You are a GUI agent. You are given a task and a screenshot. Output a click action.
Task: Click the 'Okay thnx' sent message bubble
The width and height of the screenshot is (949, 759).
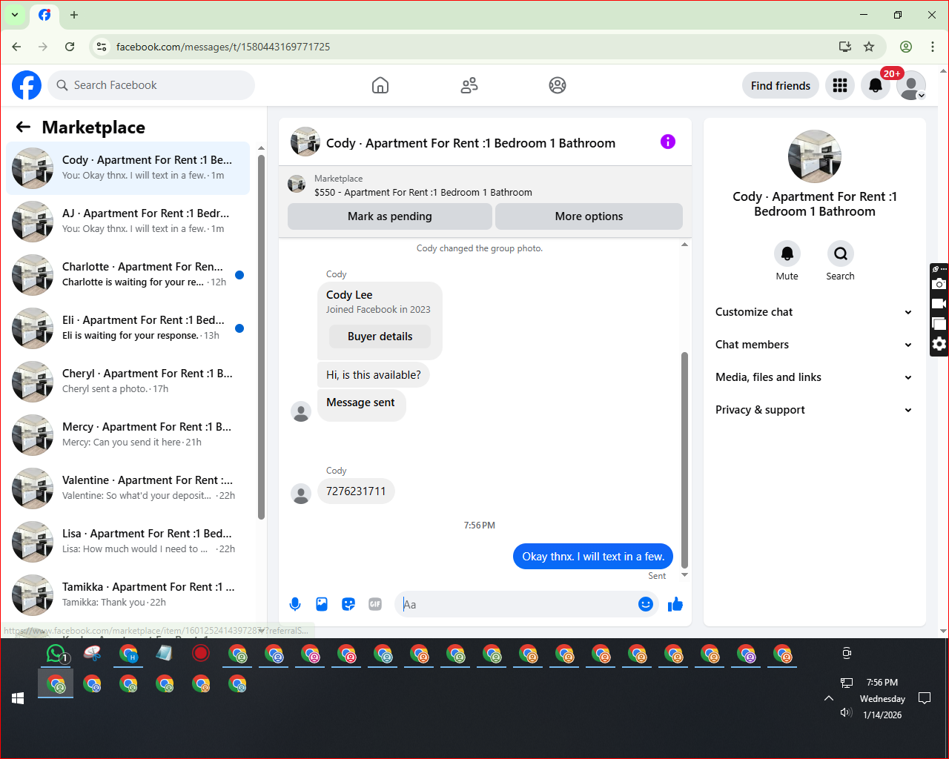[593, 557]
